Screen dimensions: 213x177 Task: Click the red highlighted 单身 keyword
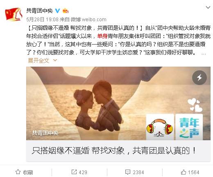coord(102,36)
